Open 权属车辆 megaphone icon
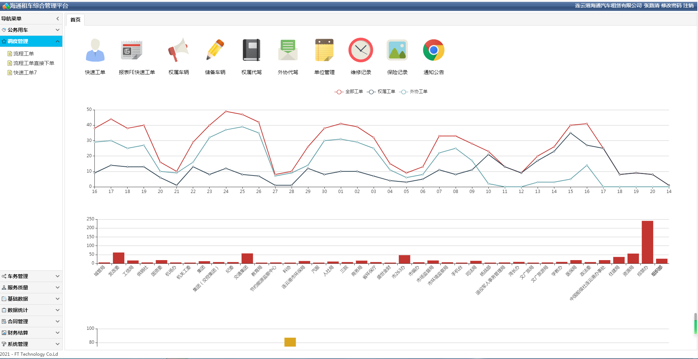The height and width of the screenshot is (359, 698). [178, 50]
